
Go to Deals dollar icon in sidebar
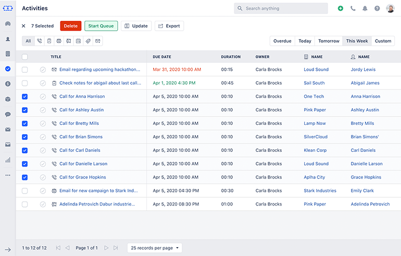click(8, 84)
